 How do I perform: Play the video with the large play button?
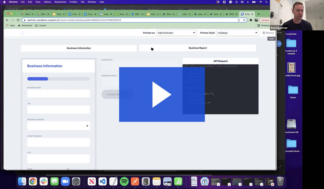click(162, 94)
